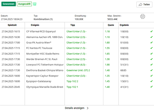Click the 1.18 quote value

click(x=107, y=31)
